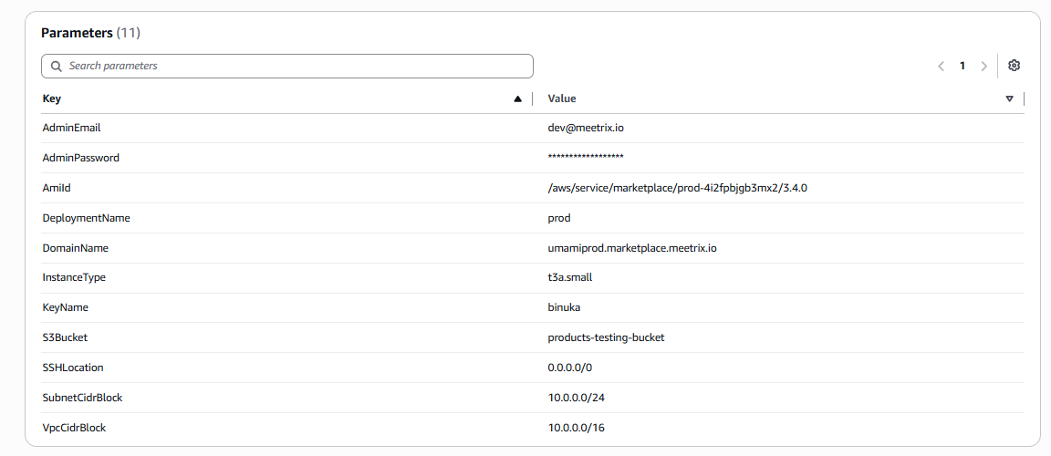Select the AdminEmail key cell

[72, 128]
